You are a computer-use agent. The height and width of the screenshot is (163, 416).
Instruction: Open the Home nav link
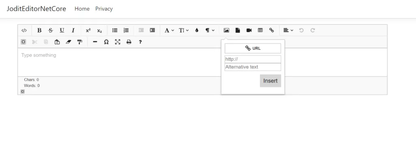point(82,9)
